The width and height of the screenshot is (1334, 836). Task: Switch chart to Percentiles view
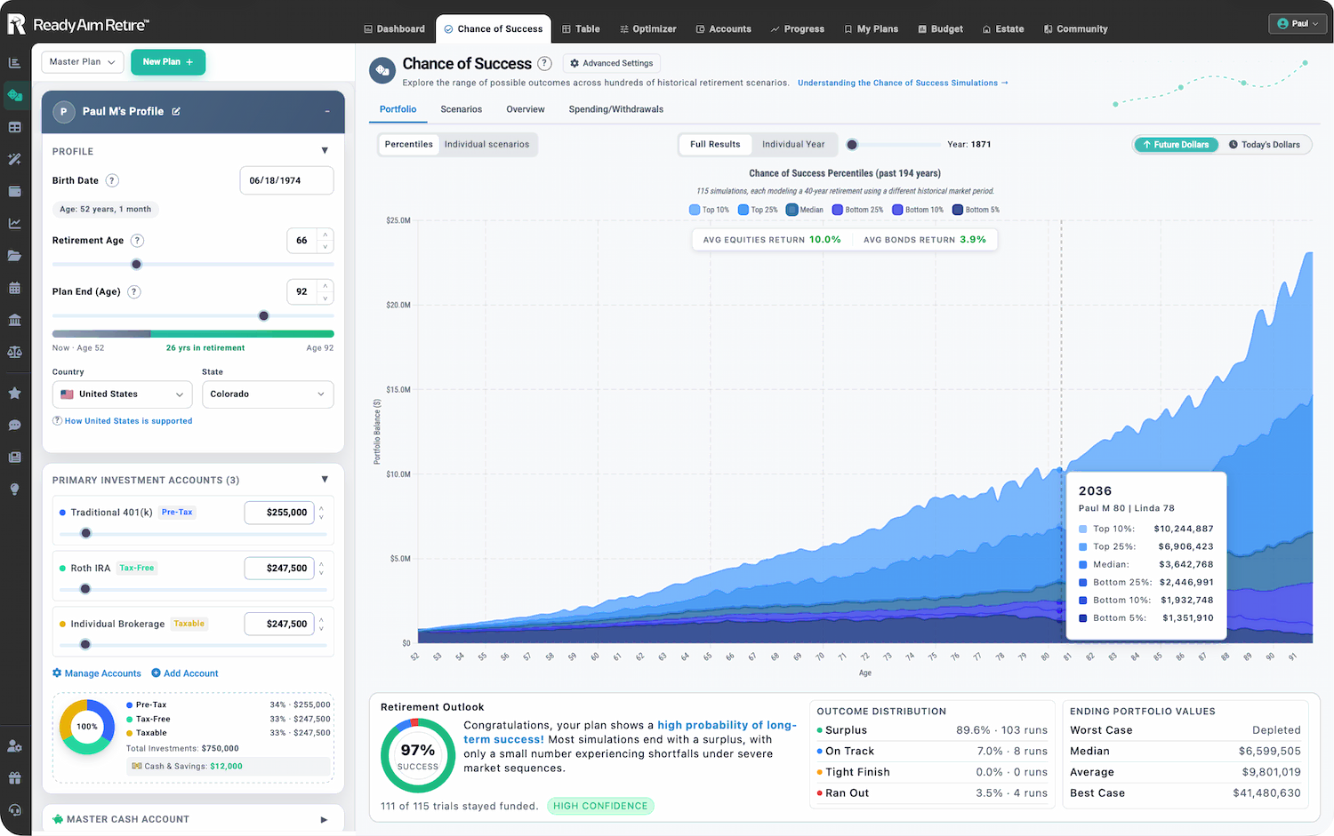[x=409, y=144]
